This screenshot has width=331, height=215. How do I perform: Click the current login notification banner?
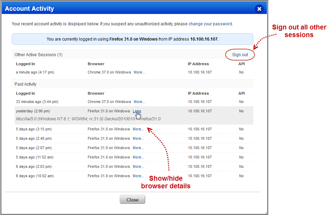coord(132,39)
